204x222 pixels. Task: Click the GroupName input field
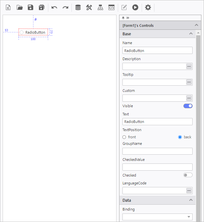pyautogui.click(x=157, y=151)
